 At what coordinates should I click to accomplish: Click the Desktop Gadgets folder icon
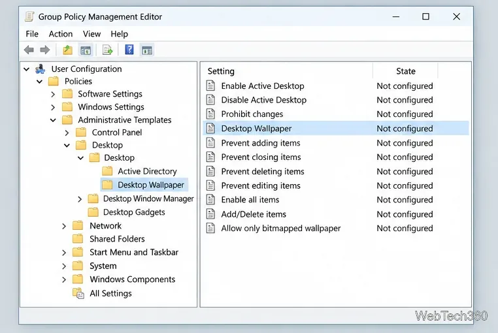click(93, 212)
